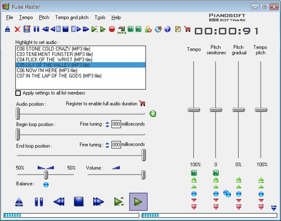The width and height of the screenshot is (281, 221).
Task: Click the small play-loop icon in top toolbar
Action: coord(95,29)
